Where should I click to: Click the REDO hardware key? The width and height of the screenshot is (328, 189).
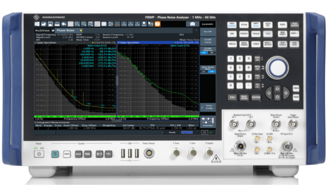click(x=296, y=97)
